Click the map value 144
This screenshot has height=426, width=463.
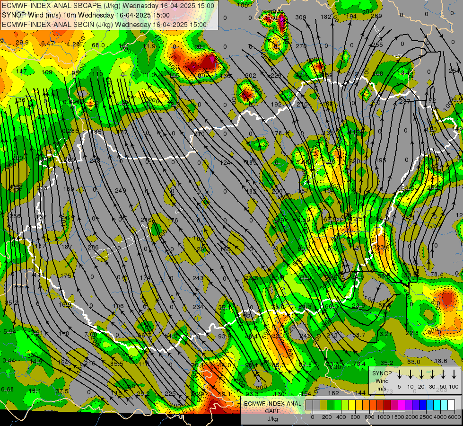click(360, 392)
